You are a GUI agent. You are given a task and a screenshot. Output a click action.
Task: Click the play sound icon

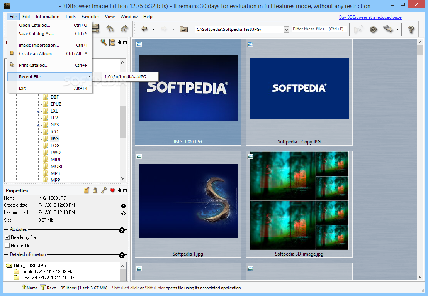tap(359, 29)
